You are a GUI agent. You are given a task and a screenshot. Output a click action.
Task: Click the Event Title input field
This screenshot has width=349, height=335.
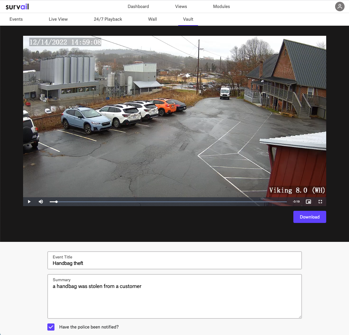click(175, 260)
